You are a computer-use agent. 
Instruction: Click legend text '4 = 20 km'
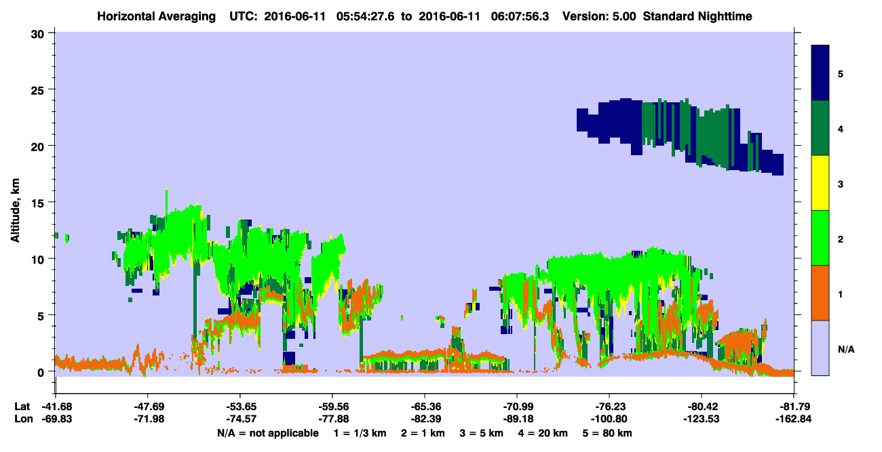(544, 433)
